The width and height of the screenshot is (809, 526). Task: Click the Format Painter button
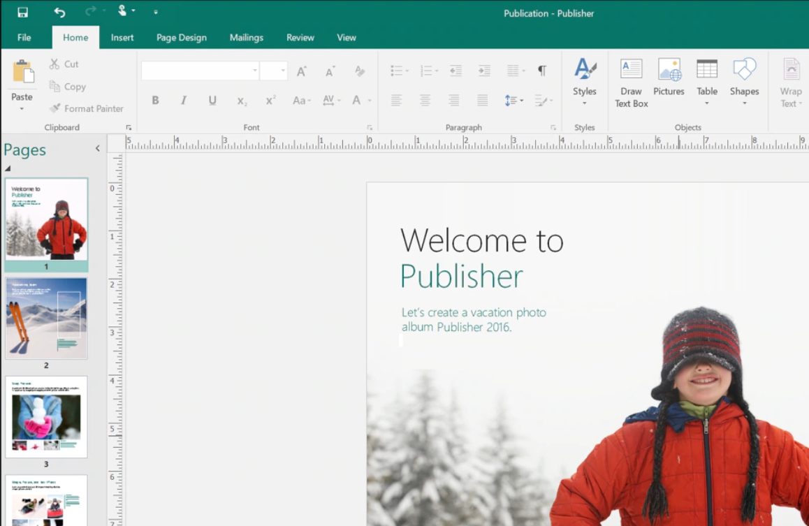pyautogui.click(x=86, y=108)
